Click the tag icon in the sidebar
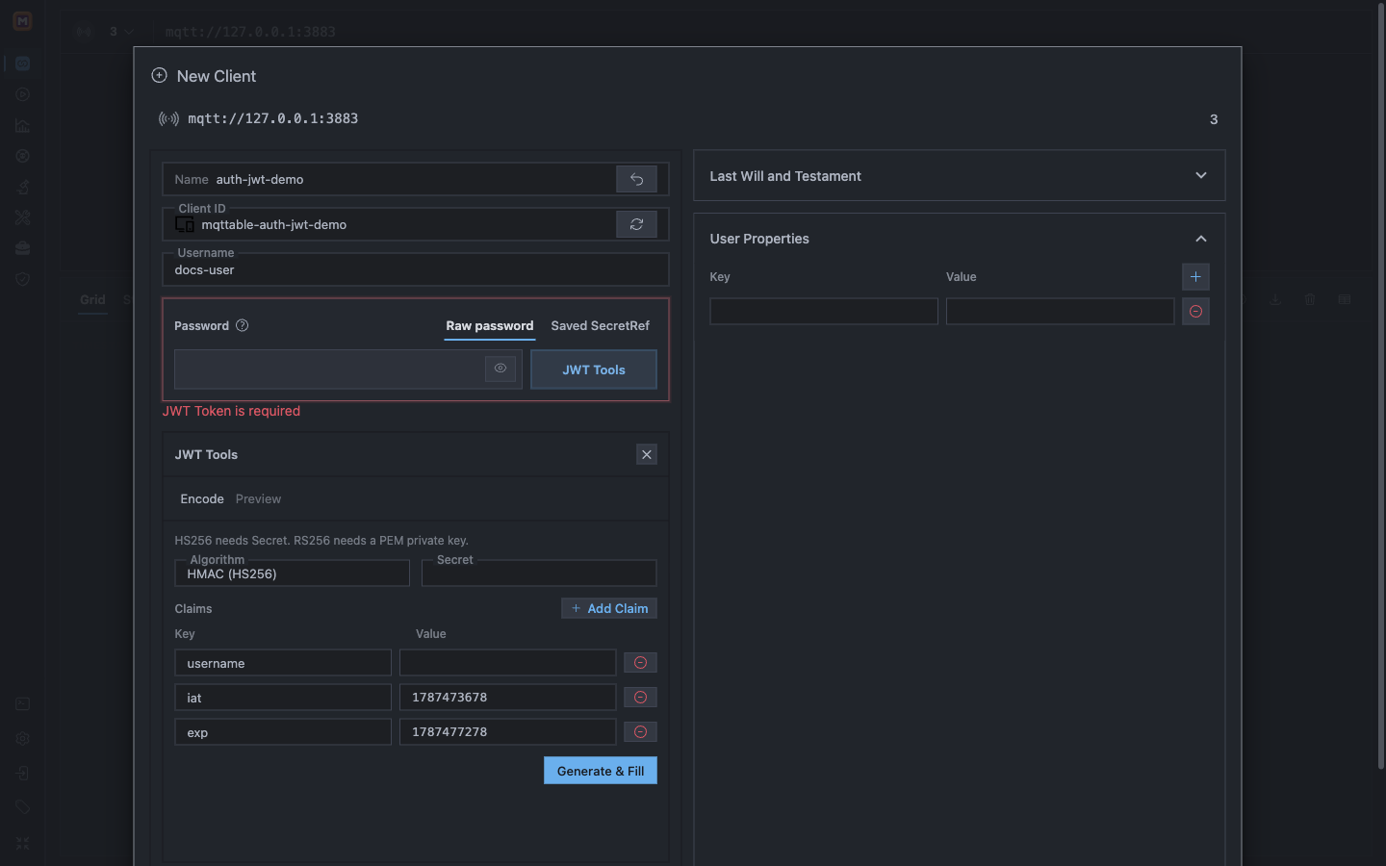Viewport: 1386px width, 866px height. pyautogui.click(x=22, y=808)
